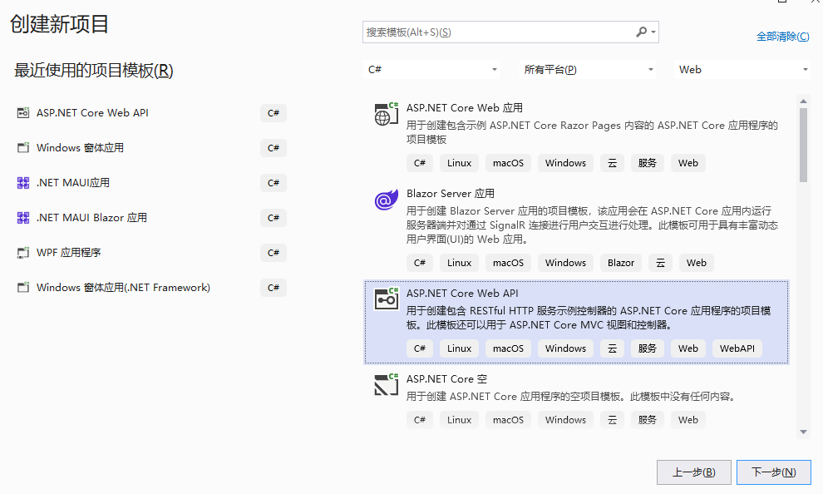Click the Windows tag on ASP.NET Core Web API
Viewport: 823px width, 494px height.
coord(565,348)
